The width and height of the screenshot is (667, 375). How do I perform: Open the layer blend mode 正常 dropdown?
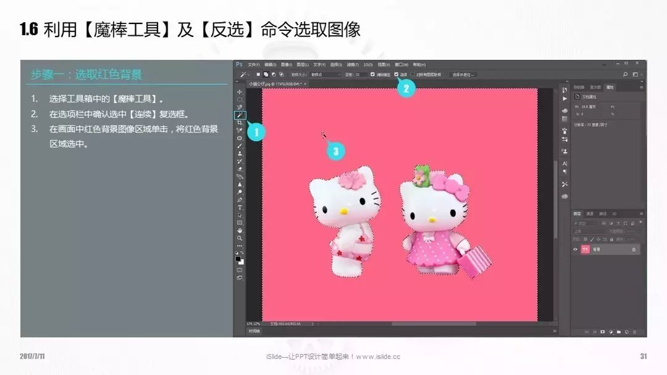(590, 231)
